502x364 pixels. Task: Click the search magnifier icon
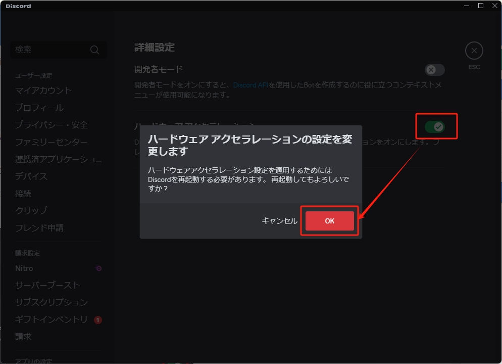[94, 50]
